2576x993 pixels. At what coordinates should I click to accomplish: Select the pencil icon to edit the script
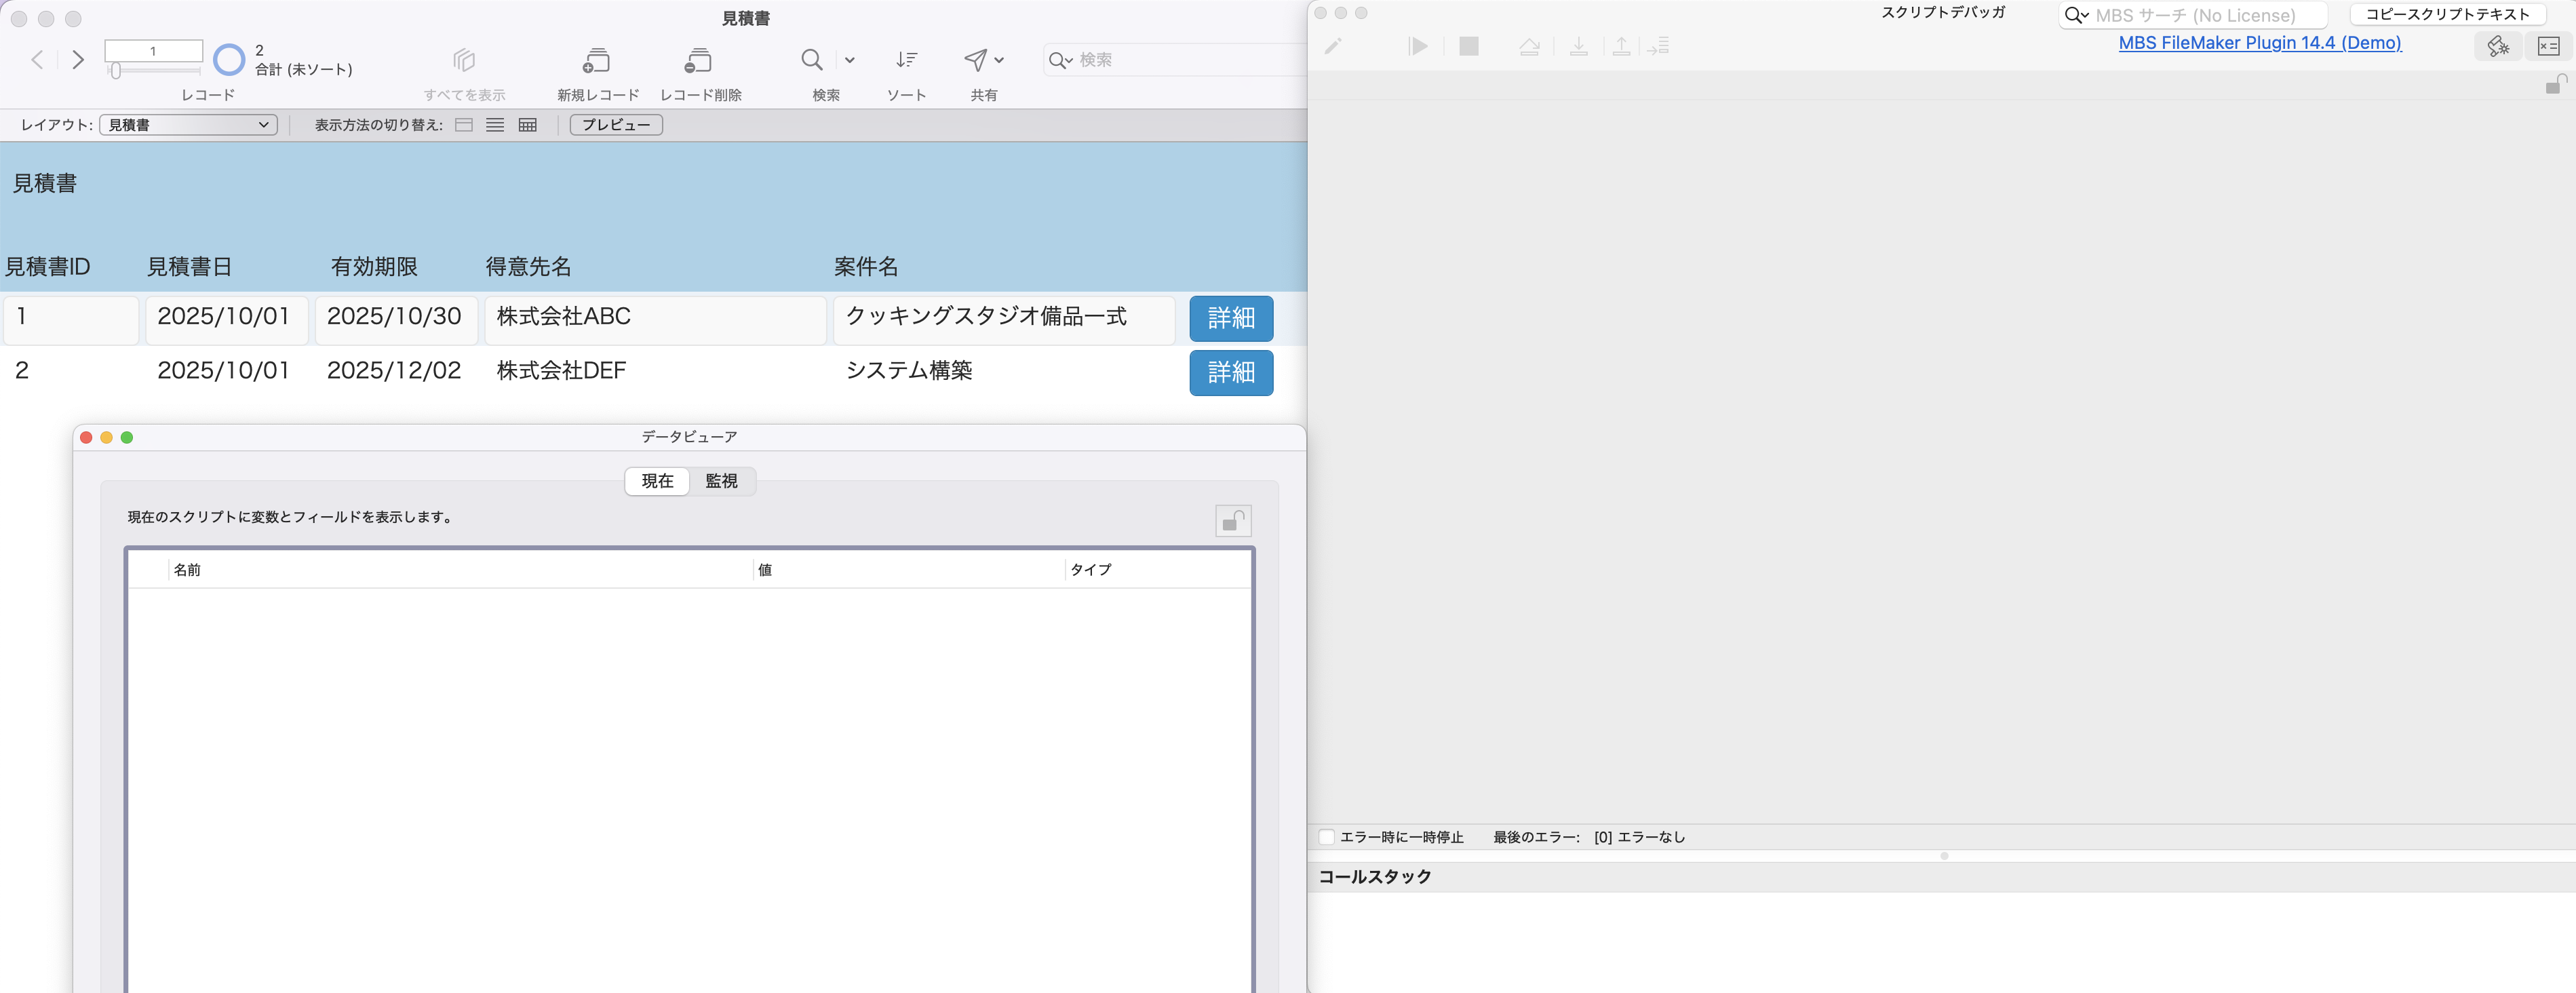pos(1333,46)
